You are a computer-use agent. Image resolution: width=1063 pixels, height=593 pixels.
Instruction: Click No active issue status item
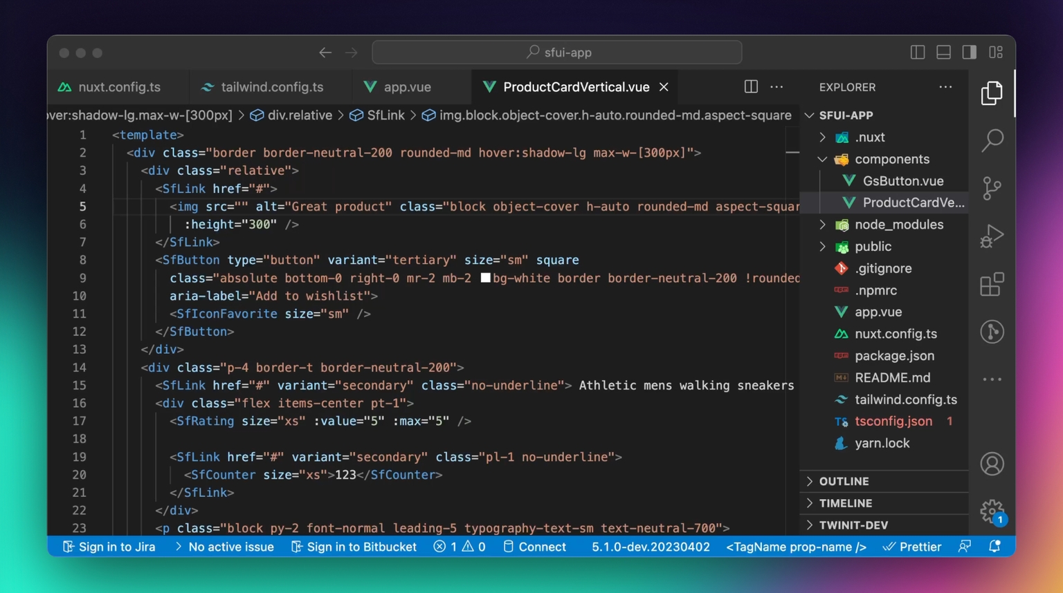pyautogui.click(x=224, y=547)
